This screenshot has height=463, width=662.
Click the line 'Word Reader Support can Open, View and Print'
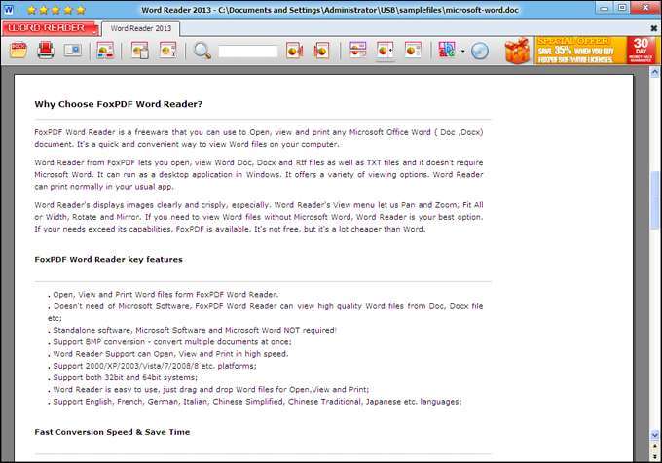coord(168,354)
